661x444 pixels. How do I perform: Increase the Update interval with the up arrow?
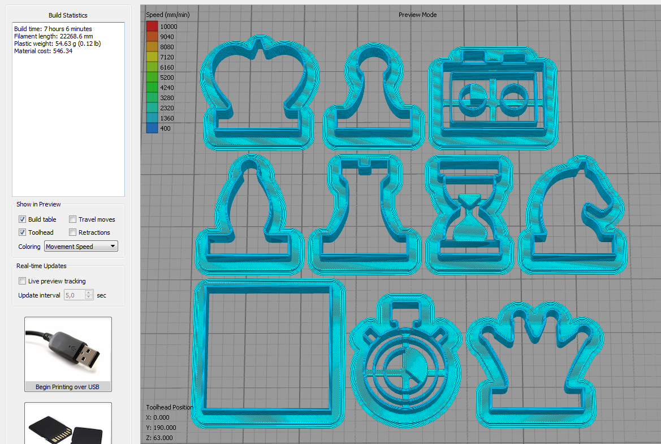click(x=89, y=292)
